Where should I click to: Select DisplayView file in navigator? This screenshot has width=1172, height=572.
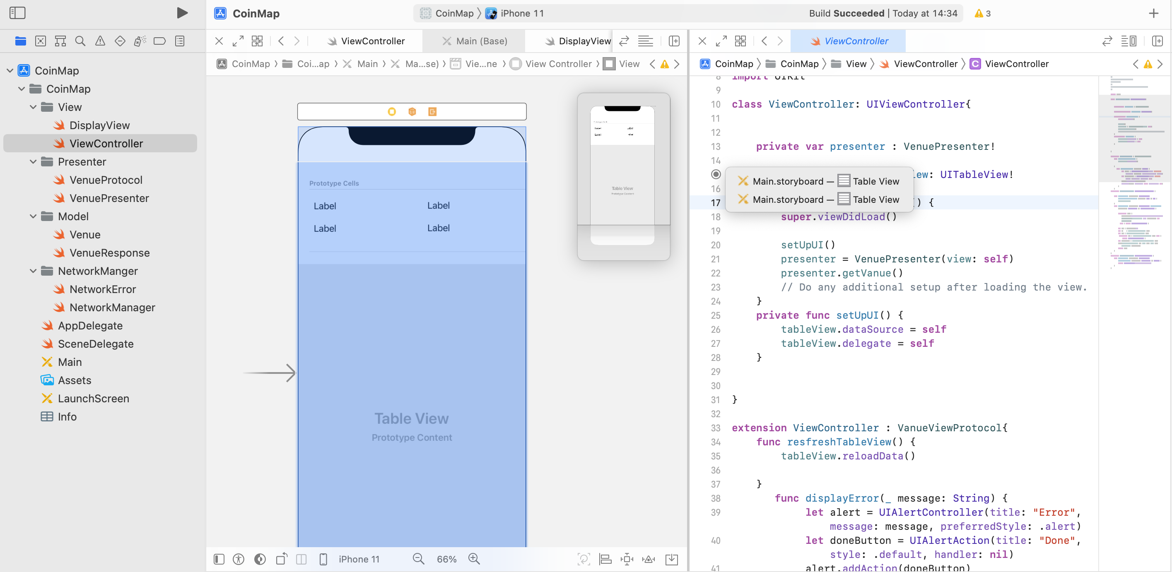pyautogui.click(x=100, y=125)
